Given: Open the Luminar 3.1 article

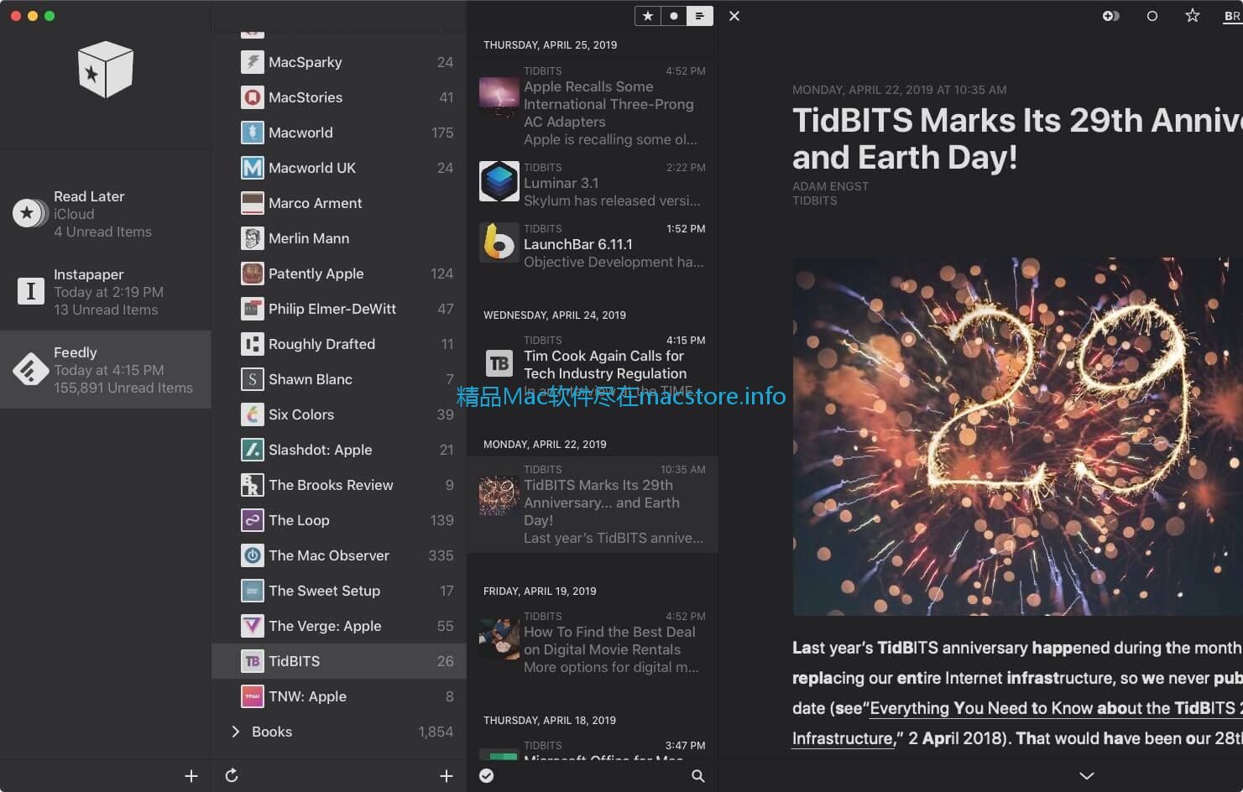Looking at the screenshot, I should 593,184.
